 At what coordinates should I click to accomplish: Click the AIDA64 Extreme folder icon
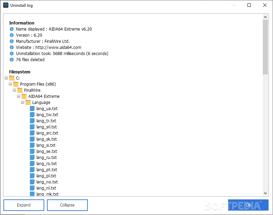coord(24,96)
